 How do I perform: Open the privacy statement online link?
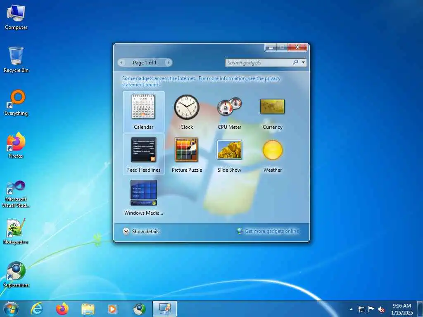(201, 81)
